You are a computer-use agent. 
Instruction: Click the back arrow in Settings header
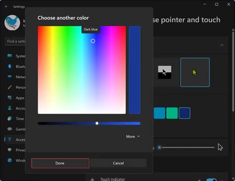[6, 6]
